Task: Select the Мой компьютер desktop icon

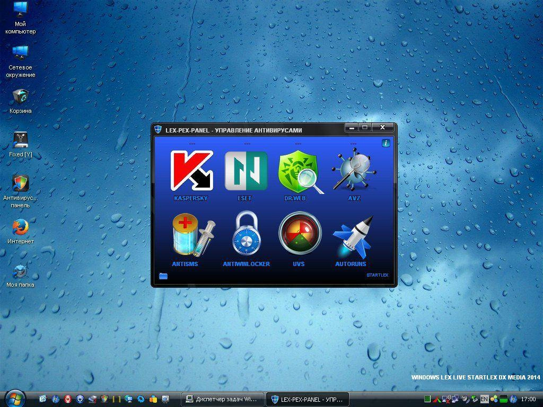Action: (21, 18)
